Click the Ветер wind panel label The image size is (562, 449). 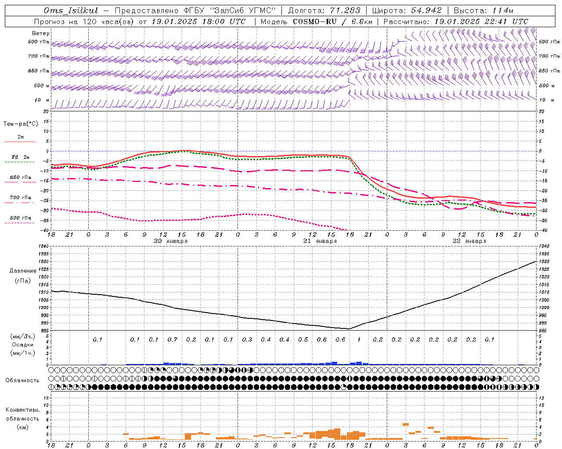tap(41, 33)
